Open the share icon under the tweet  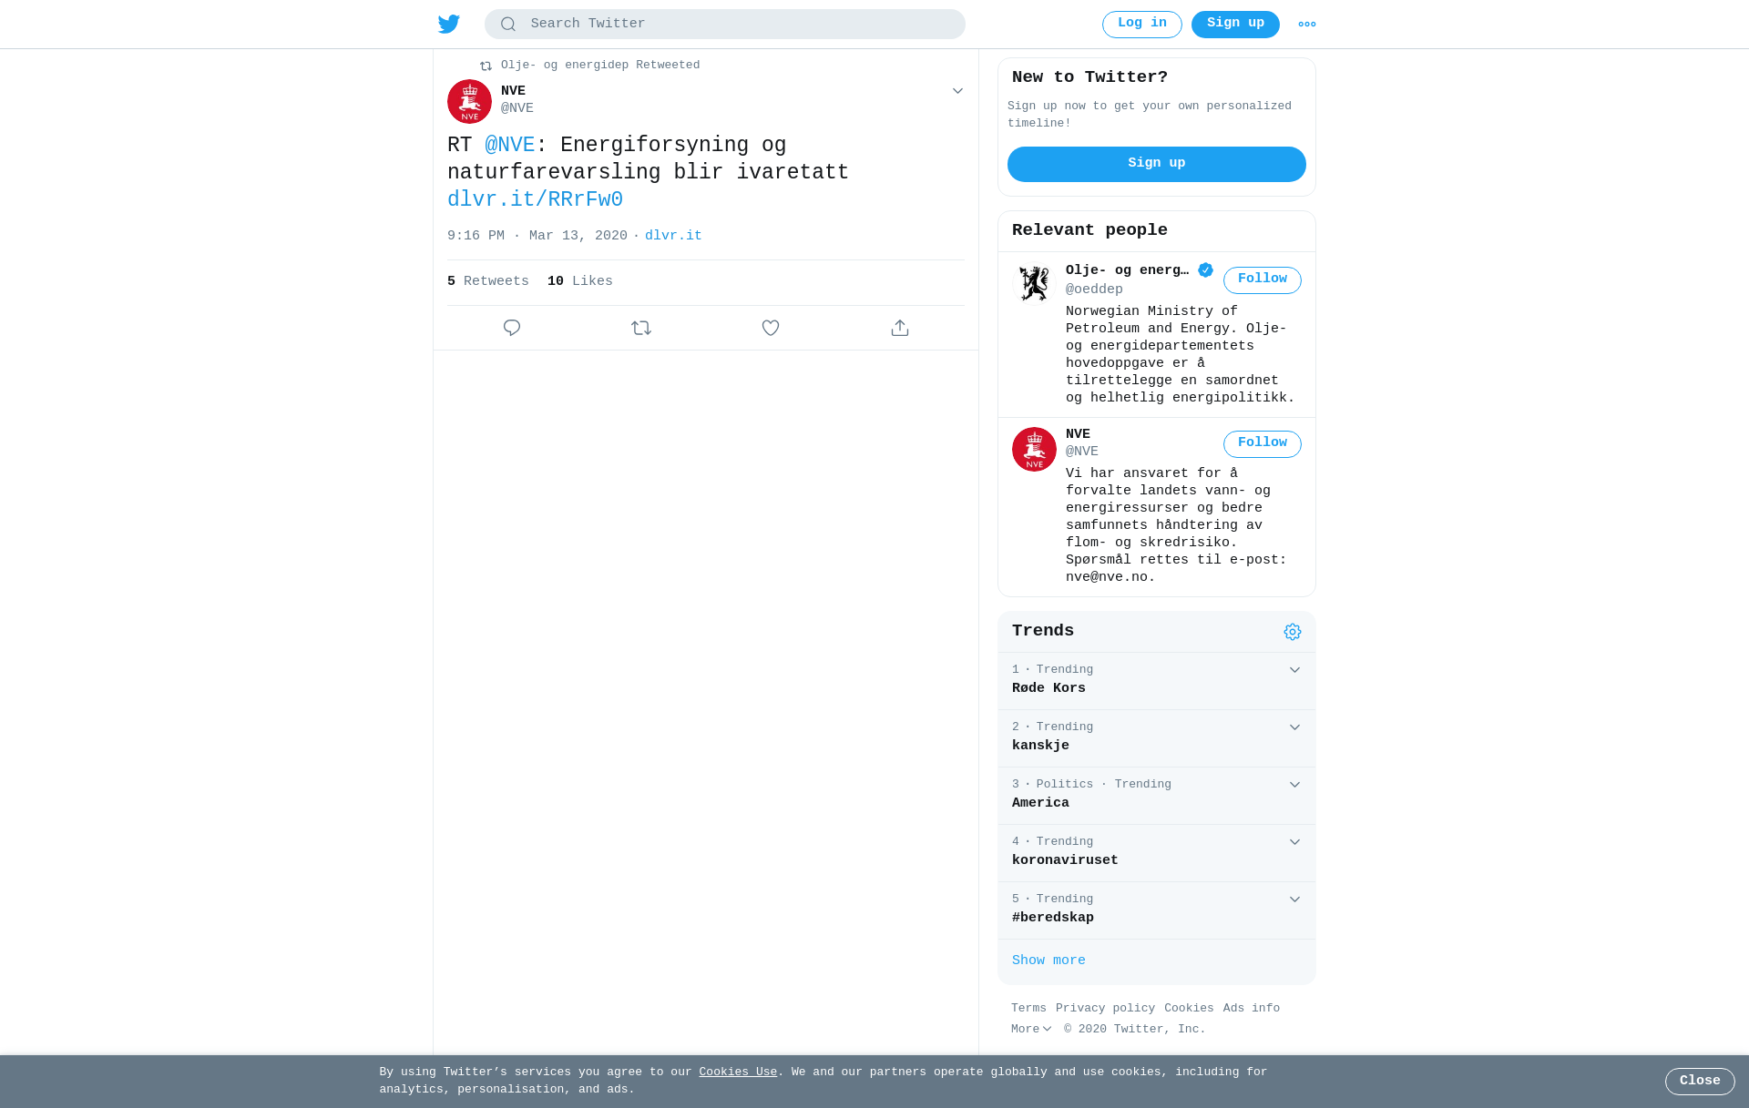900,328
